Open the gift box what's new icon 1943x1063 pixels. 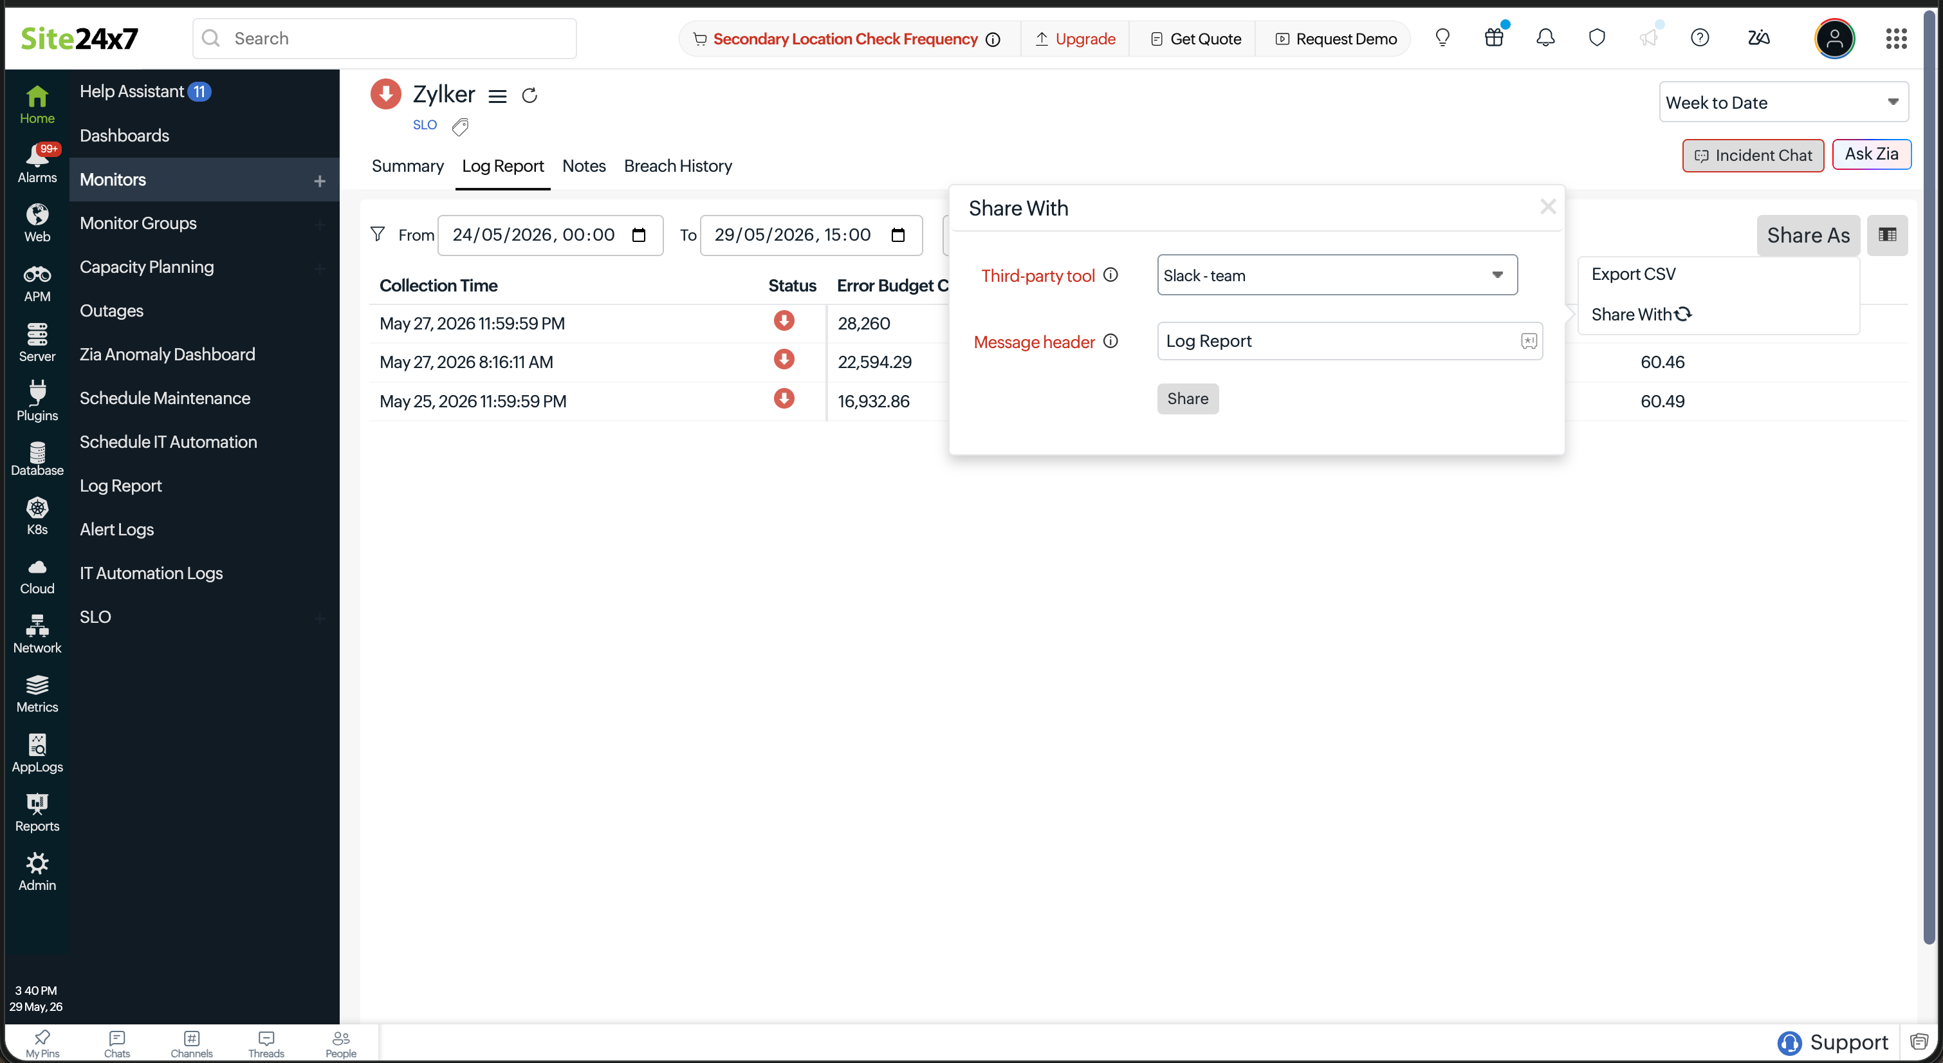[1493, 38]
